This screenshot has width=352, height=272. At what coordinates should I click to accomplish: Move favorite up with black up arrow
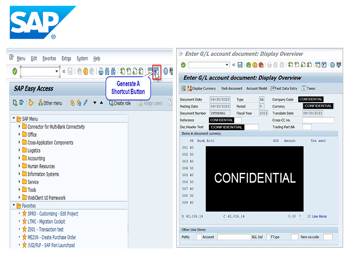(101, 103)
